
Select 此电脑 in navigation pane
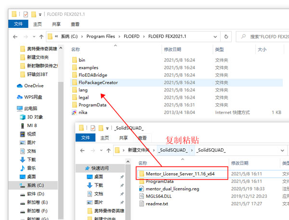click(27, 108)
